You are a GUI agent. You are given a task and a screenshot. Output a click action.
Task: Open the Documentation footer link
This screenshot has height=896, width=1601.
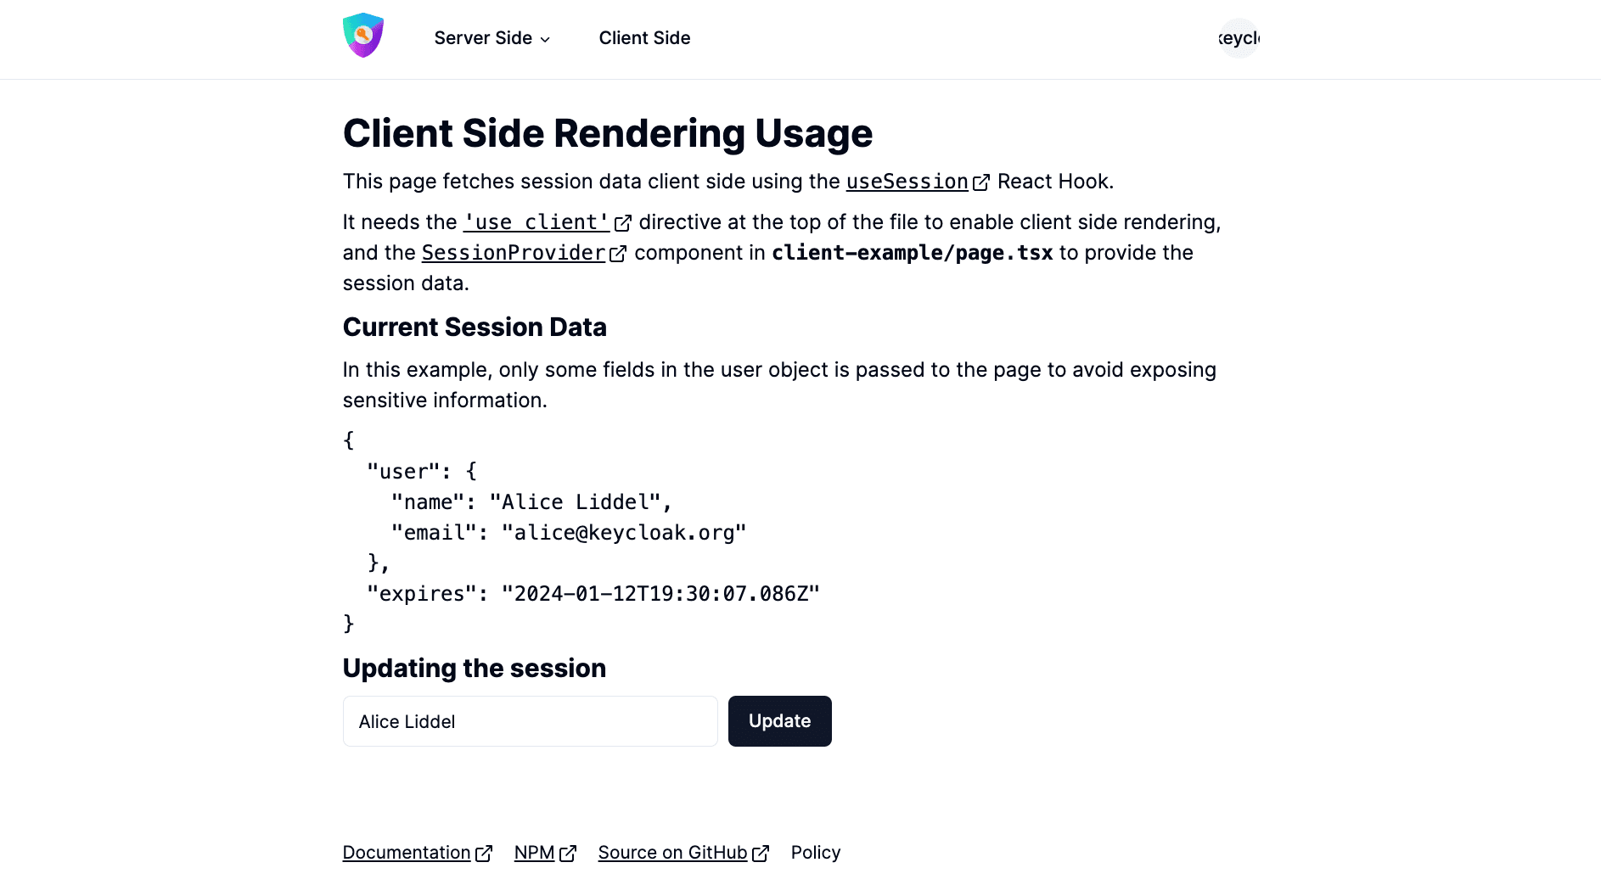pyautogui.click(x=406, y=853)
